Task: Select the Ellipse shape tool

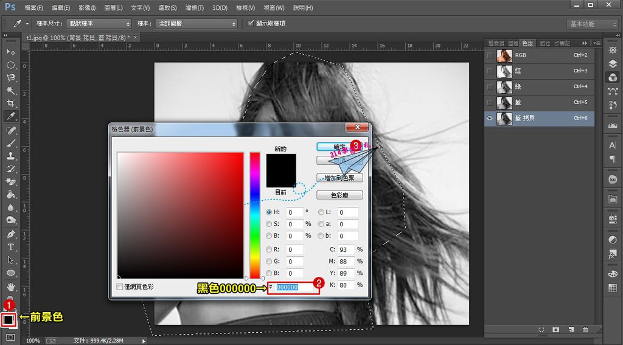Action: click(x=11, y=273)
